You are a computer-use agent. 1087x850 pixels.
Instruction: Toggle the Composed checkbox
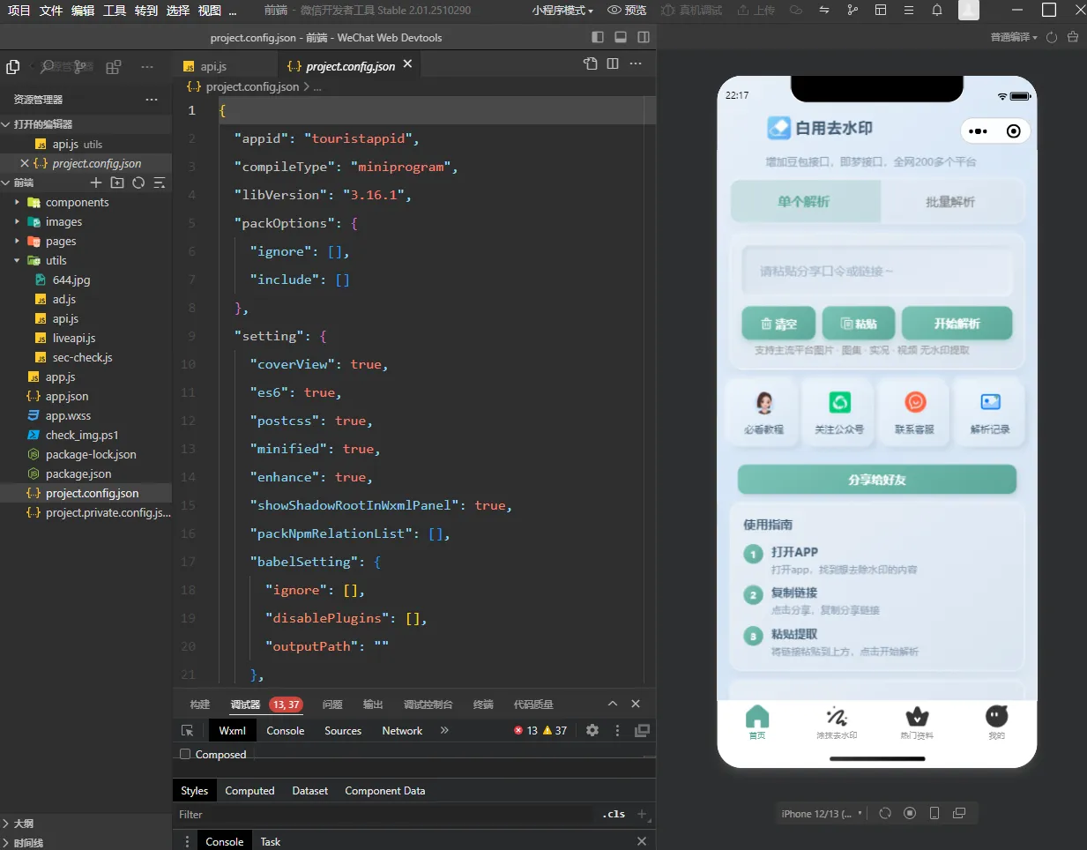pos(185,754)
